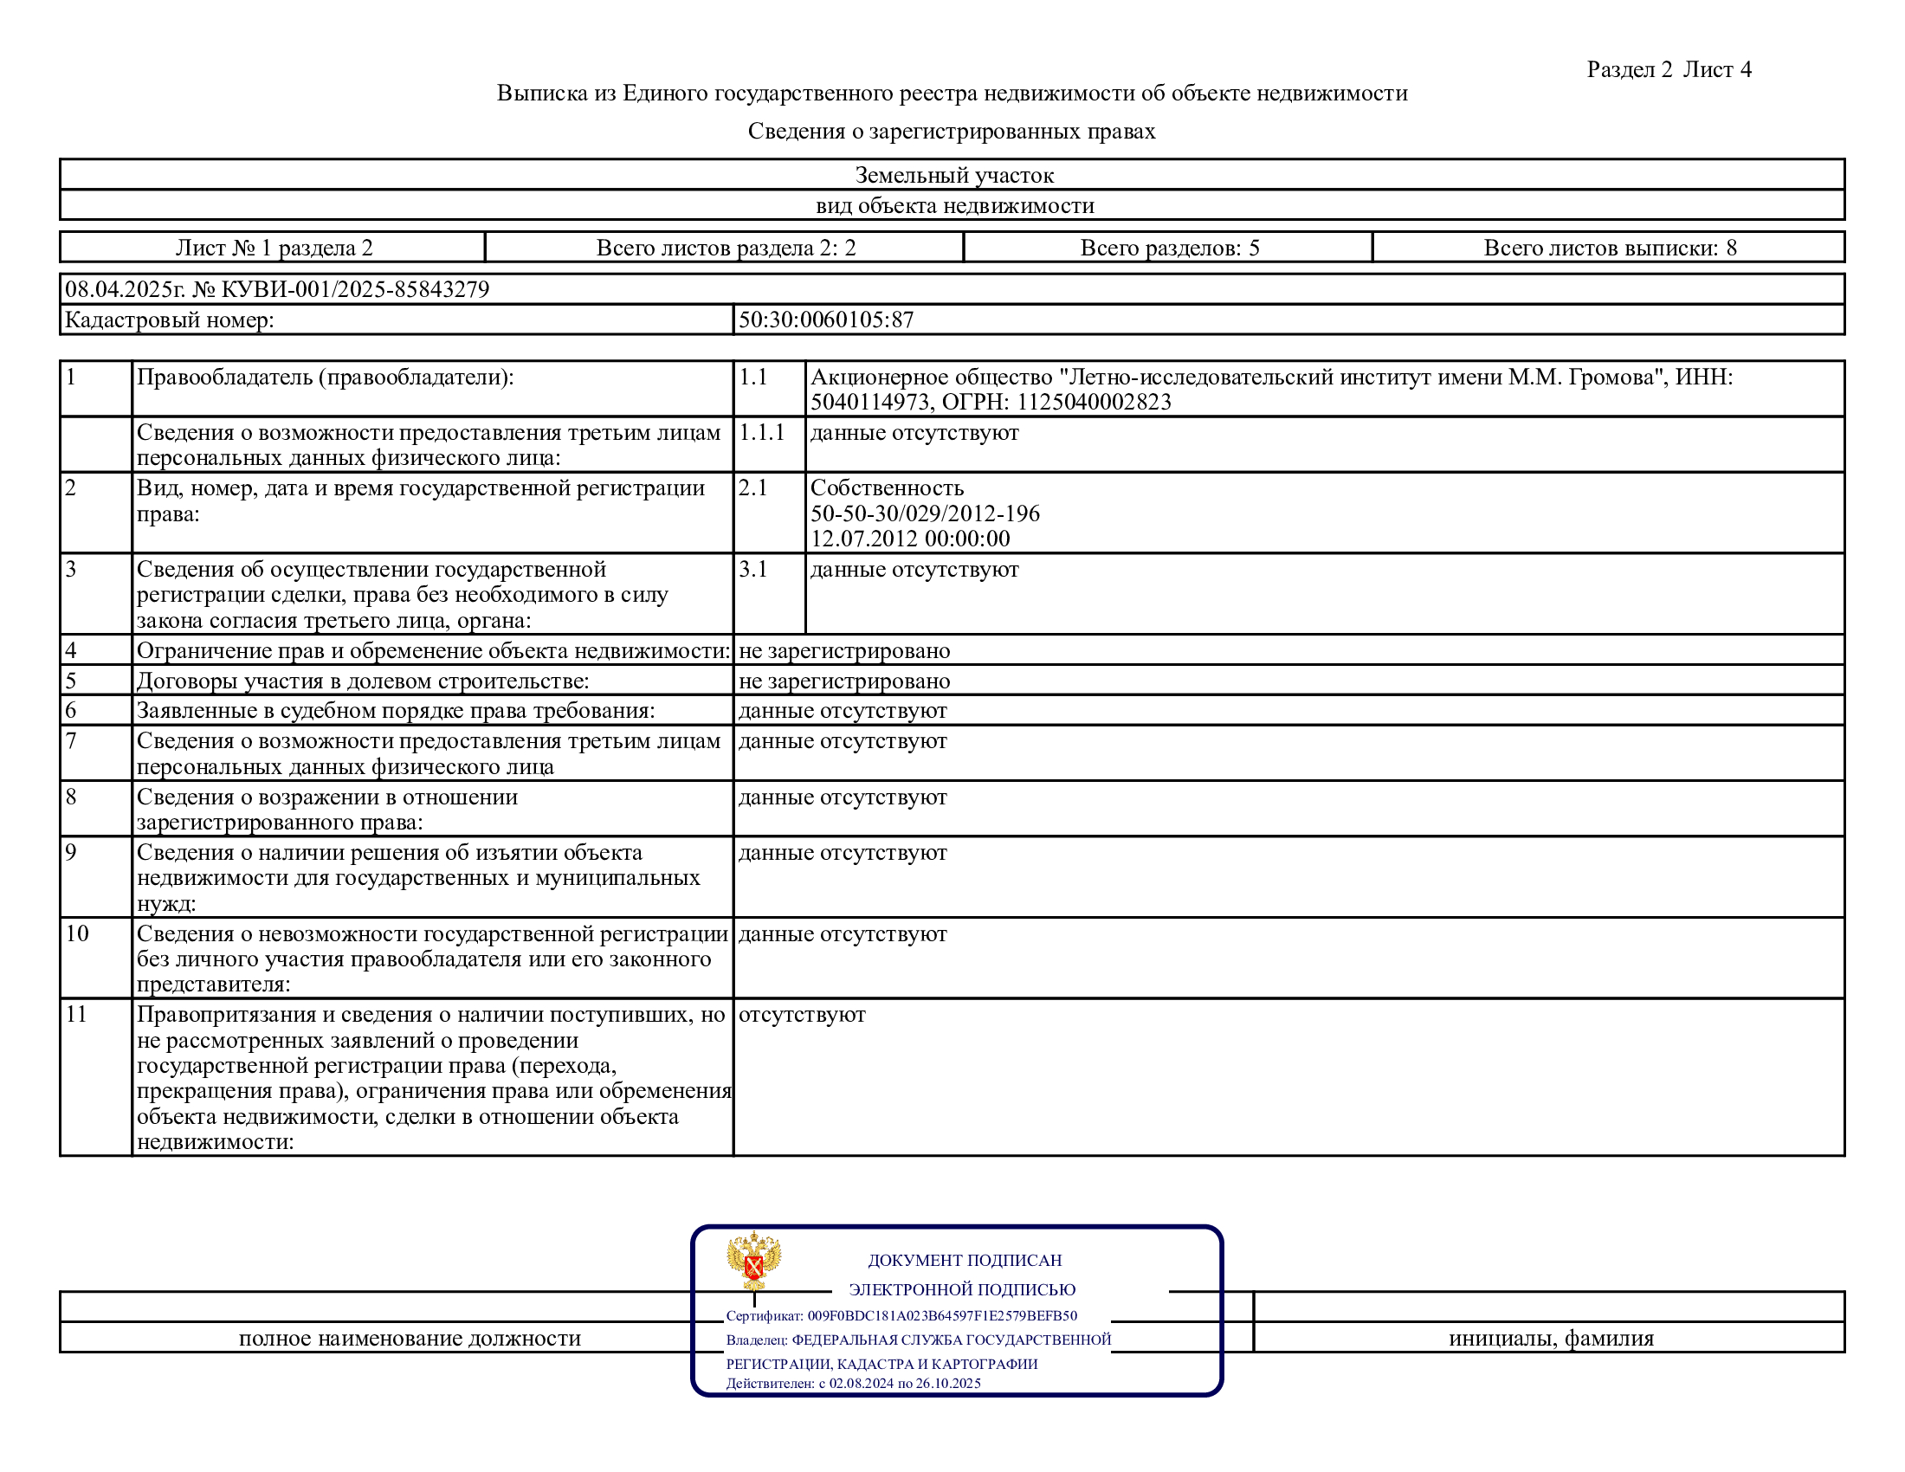Click the 'отсутствуют' value in row 11
1905x1472 pixels.
click(x=802, y=1015)
